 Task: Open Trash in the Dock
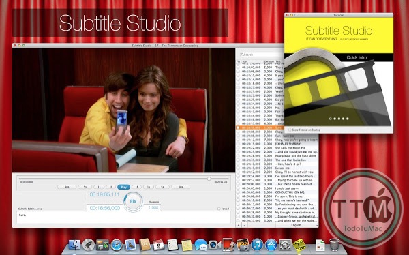334,245
